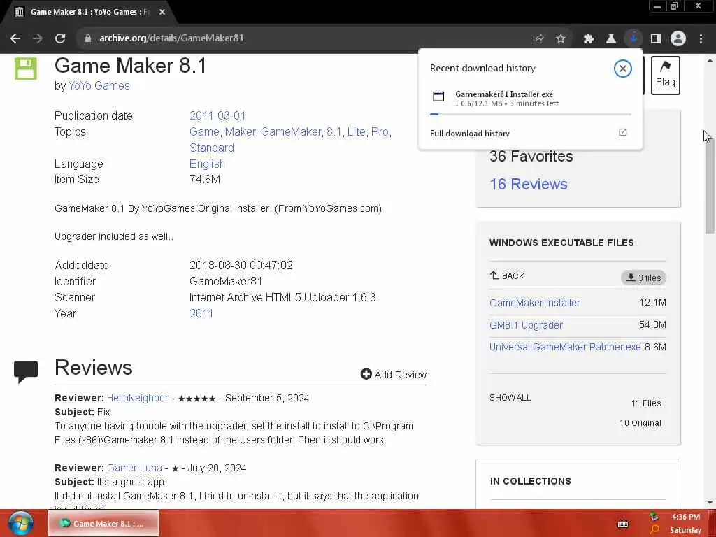Open the Chrome profile avatar

[x=678, y=39]
